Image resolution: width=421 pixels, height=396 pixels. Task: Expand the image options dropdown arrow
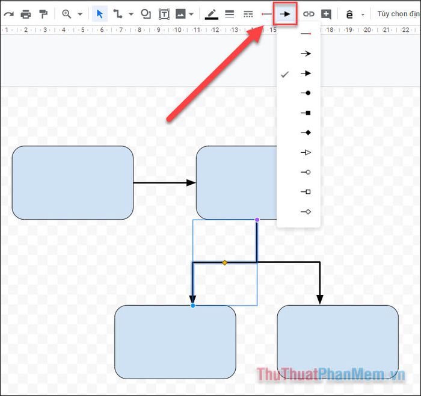[191, 14]
